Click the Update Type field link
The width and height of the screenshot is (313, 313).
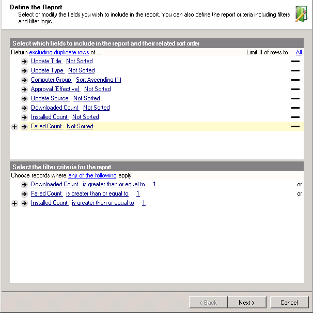point(48,70)
